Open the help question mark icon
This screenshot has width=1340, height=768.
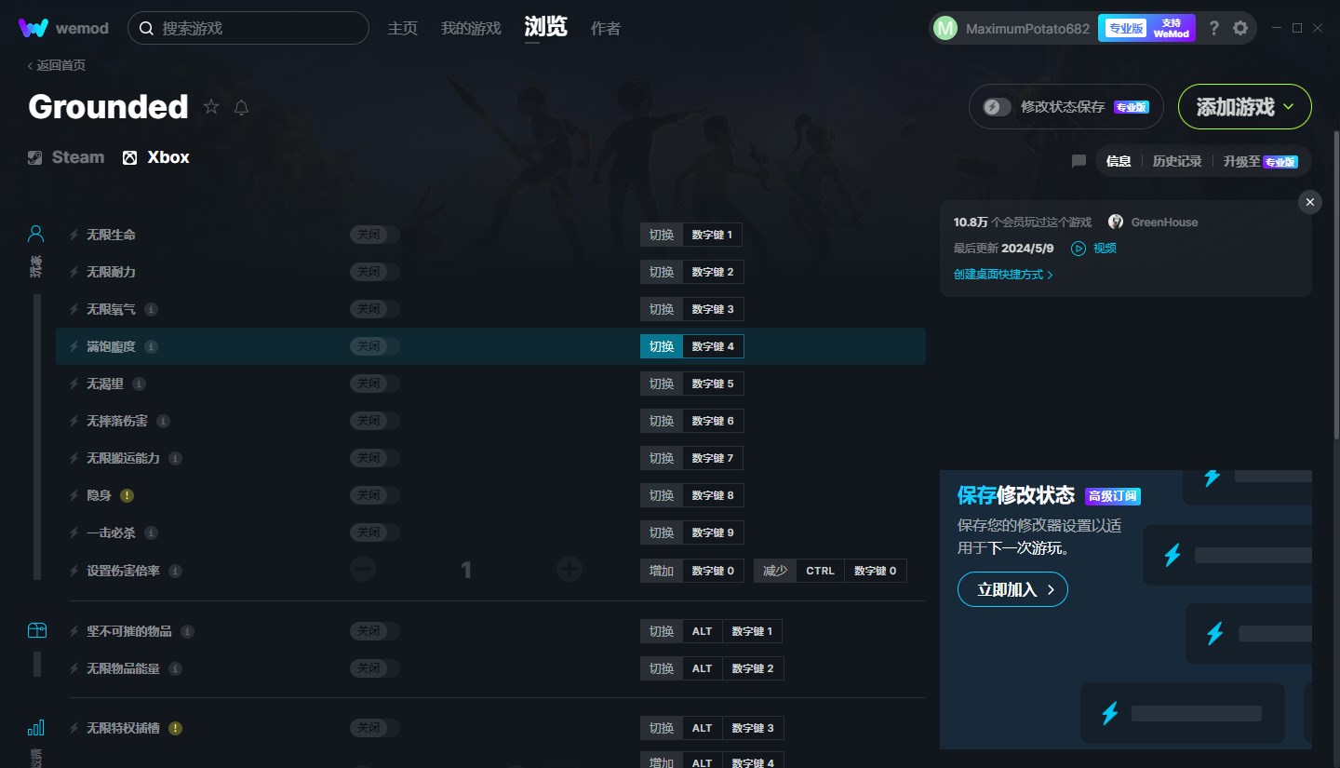tap(1213, 28)
